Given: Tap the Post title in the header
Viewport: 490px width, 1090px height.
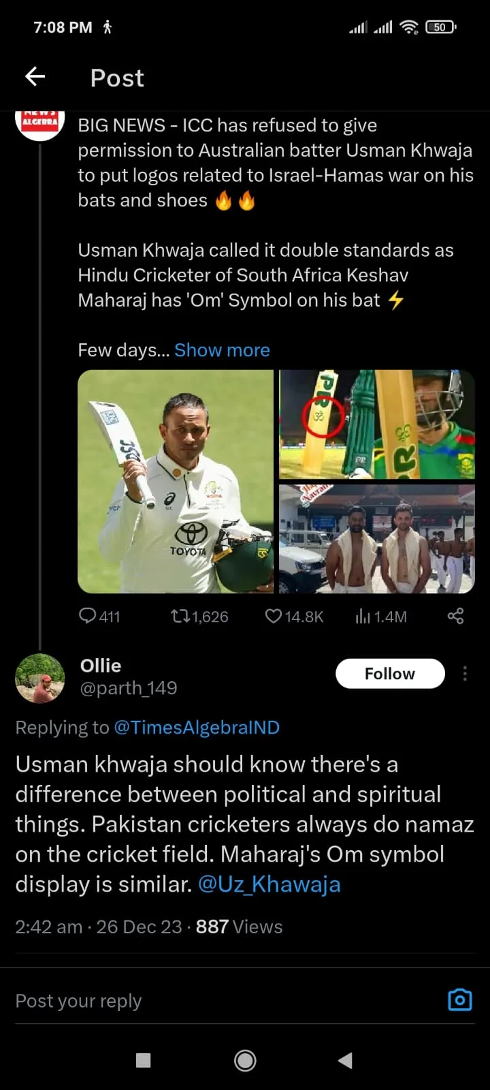Looking at the screenshot, I should [x=116, y=78].
